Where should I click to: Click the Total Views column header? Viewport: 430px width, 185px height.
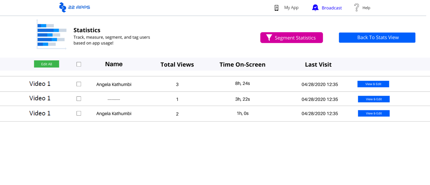(177, 64)
